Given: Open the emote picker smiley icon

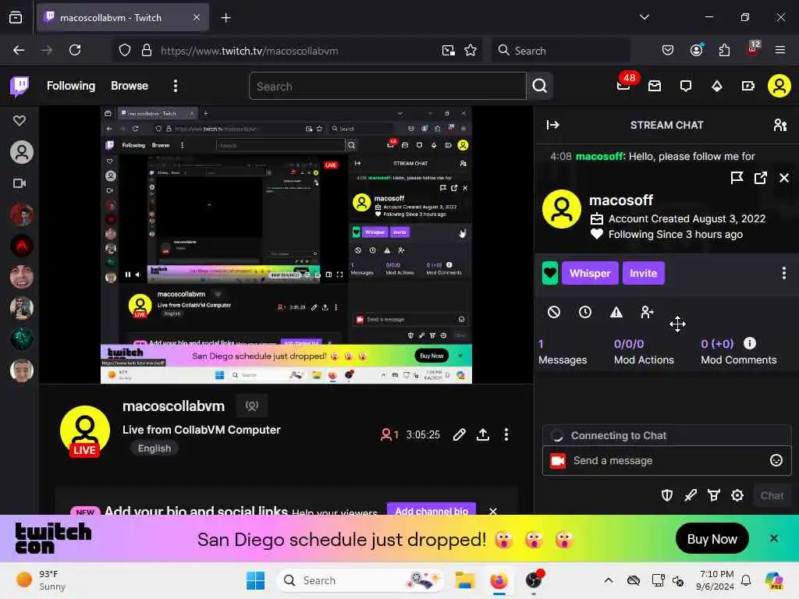Looking at the screenshot, I should (776, 460).
